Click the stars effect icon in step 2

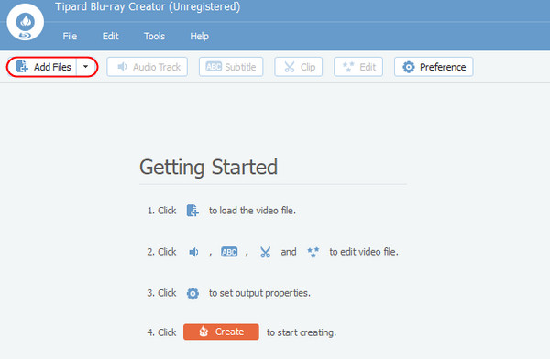pos(313,252)
